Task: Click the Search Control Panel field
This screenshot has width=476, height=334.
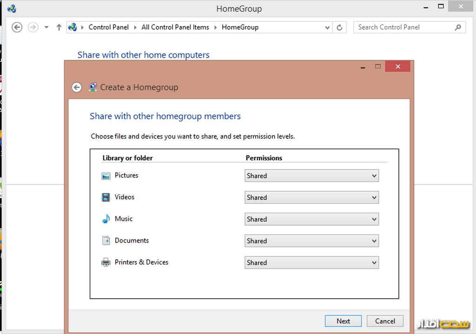Action: click(x=403, y=27)
